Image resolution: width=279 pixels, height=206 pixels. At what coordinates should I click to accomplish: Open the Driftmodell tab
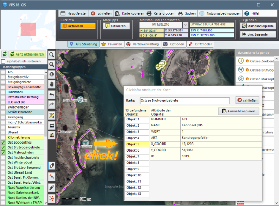click(x=201, y=44)
